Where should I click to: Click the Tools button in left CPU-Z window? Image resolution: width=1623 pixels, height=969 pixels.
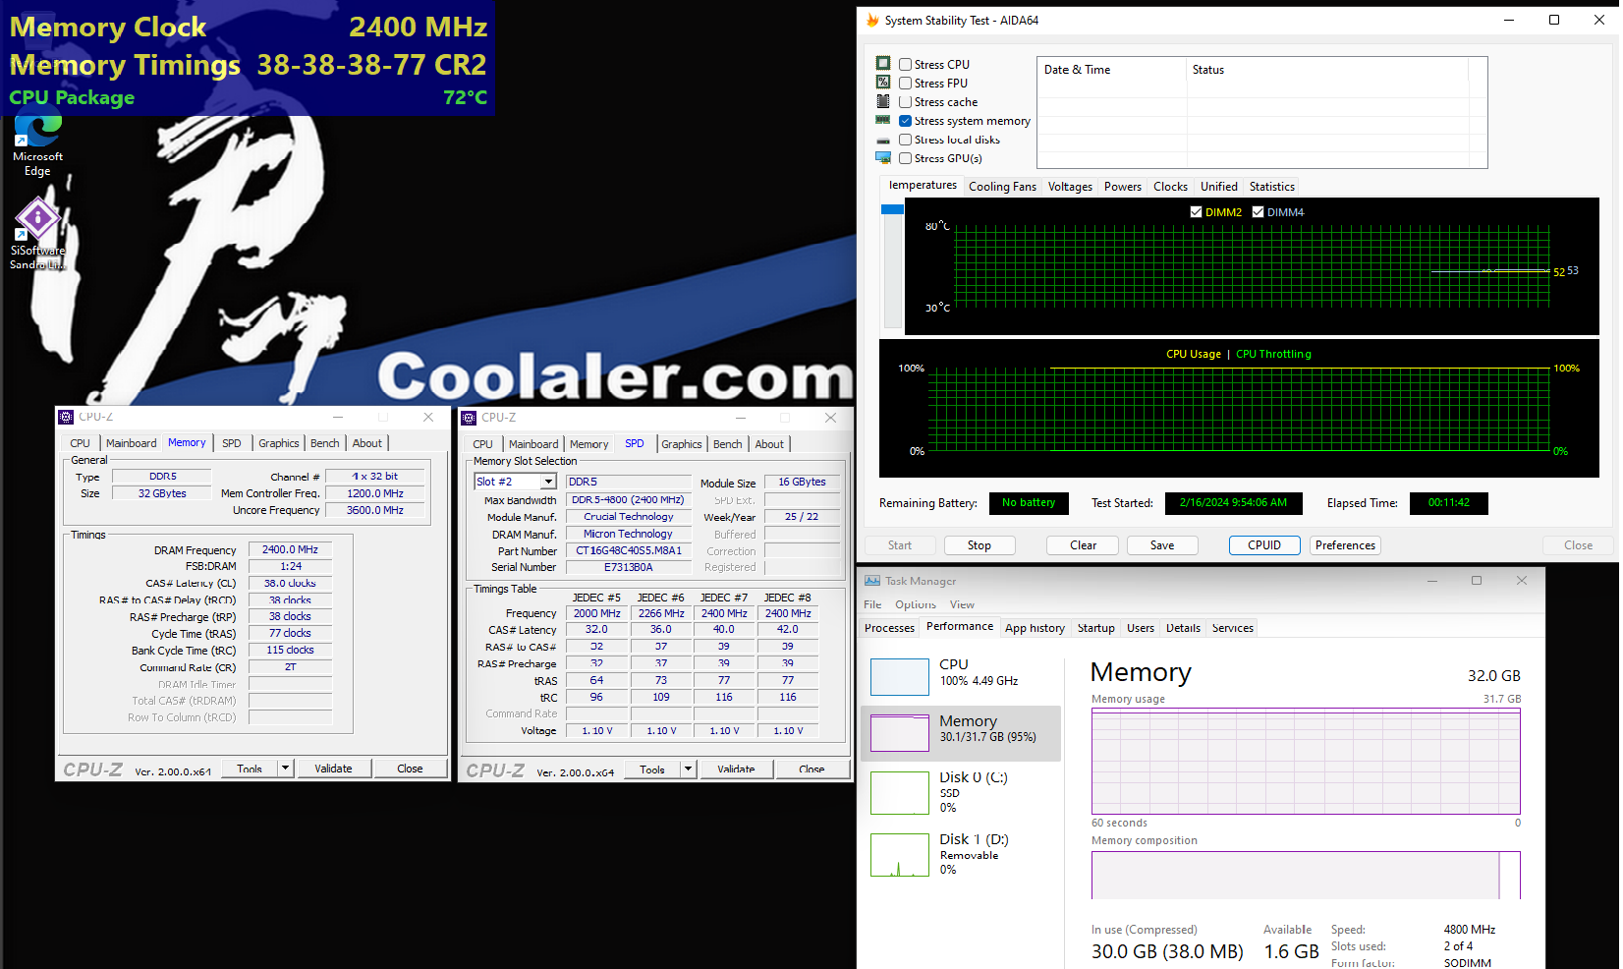tap(250, 769)
